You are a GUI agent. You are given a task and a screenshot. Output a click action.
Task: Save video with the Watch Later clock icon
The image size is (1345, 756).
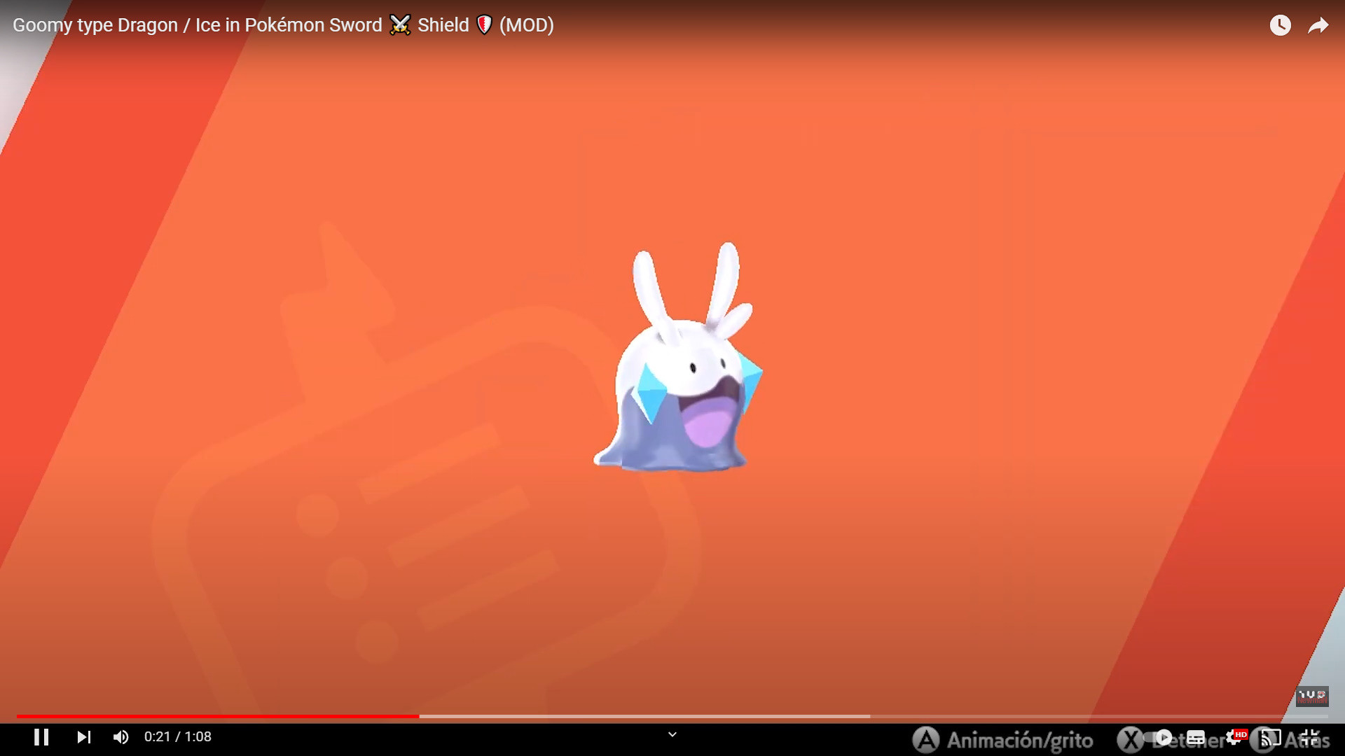pyautogui.click(x=1281, y=25)
